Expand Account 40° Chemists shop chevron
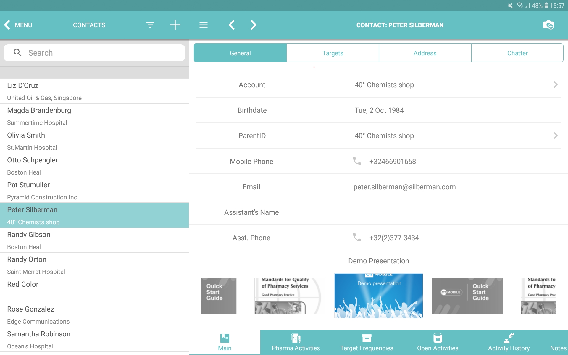The width and height of the screenshot is (568, 355). [555, 85]
